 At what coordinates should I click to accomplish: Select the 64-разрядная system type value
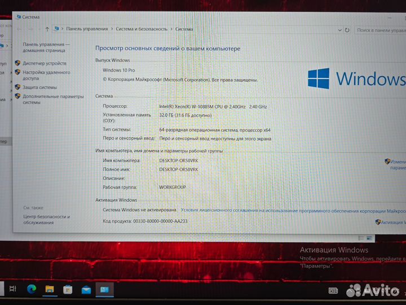(215, 130)
